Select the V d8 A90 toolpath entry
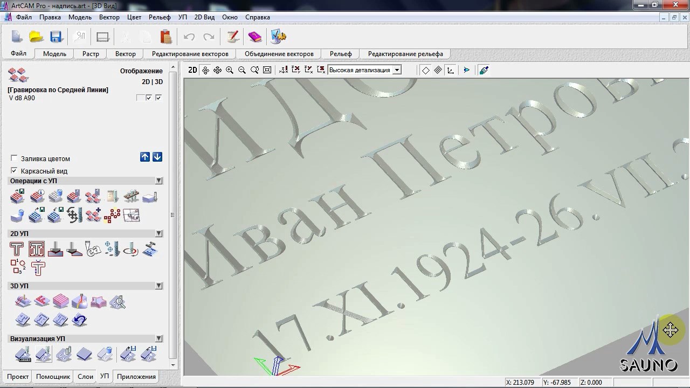Screen dimensions: 690x388 click(x=22, y=98)
